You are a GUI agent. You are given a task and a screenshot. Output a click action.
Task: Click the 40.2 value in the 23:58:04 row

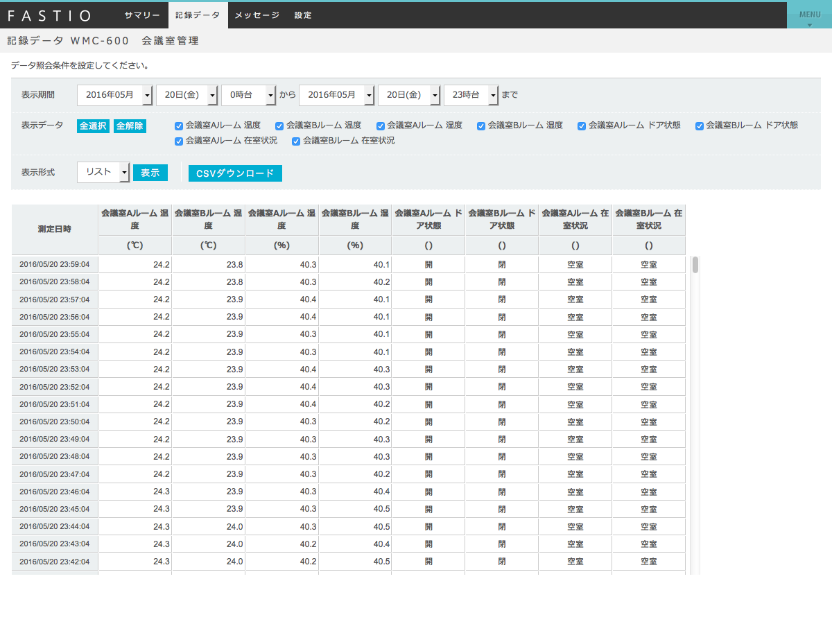381,282
